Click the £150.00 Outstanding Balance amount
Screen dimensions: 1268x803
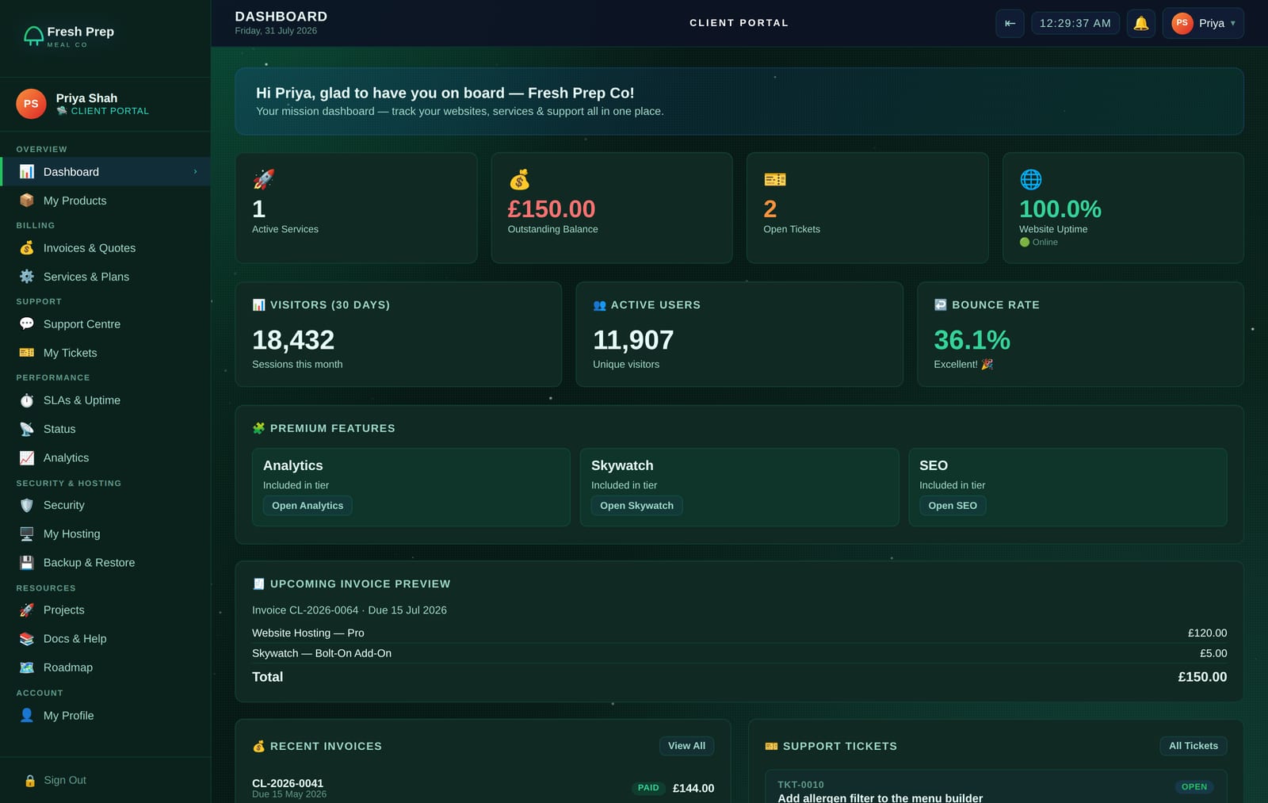click(x=552, y=209)
